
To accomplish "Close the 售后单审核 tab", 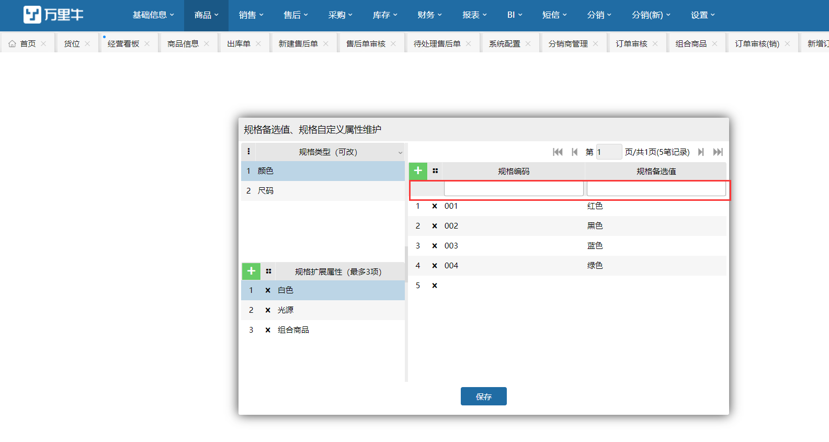I will 393,44.
